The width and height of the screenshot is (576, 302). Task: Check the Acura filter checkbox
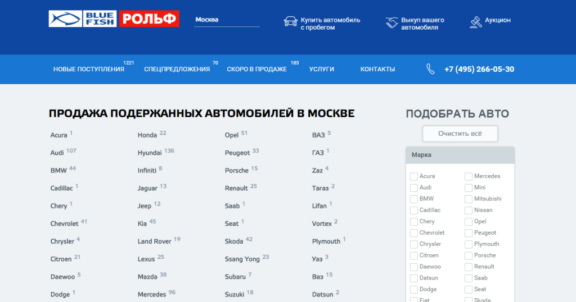coord(413,176)
